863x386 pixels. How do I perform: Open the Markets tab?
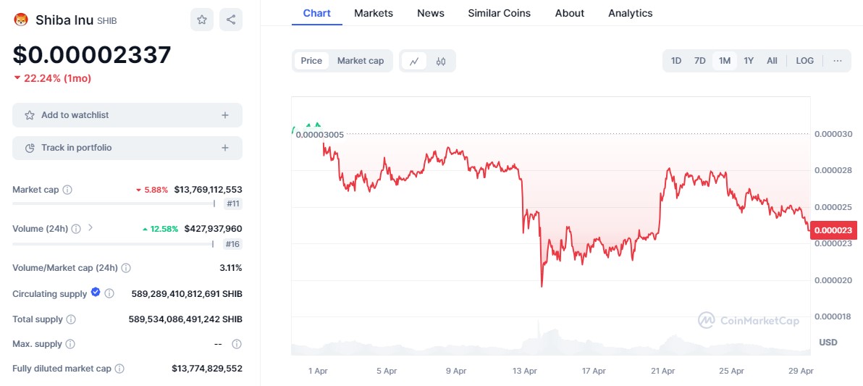coord(374,13)
